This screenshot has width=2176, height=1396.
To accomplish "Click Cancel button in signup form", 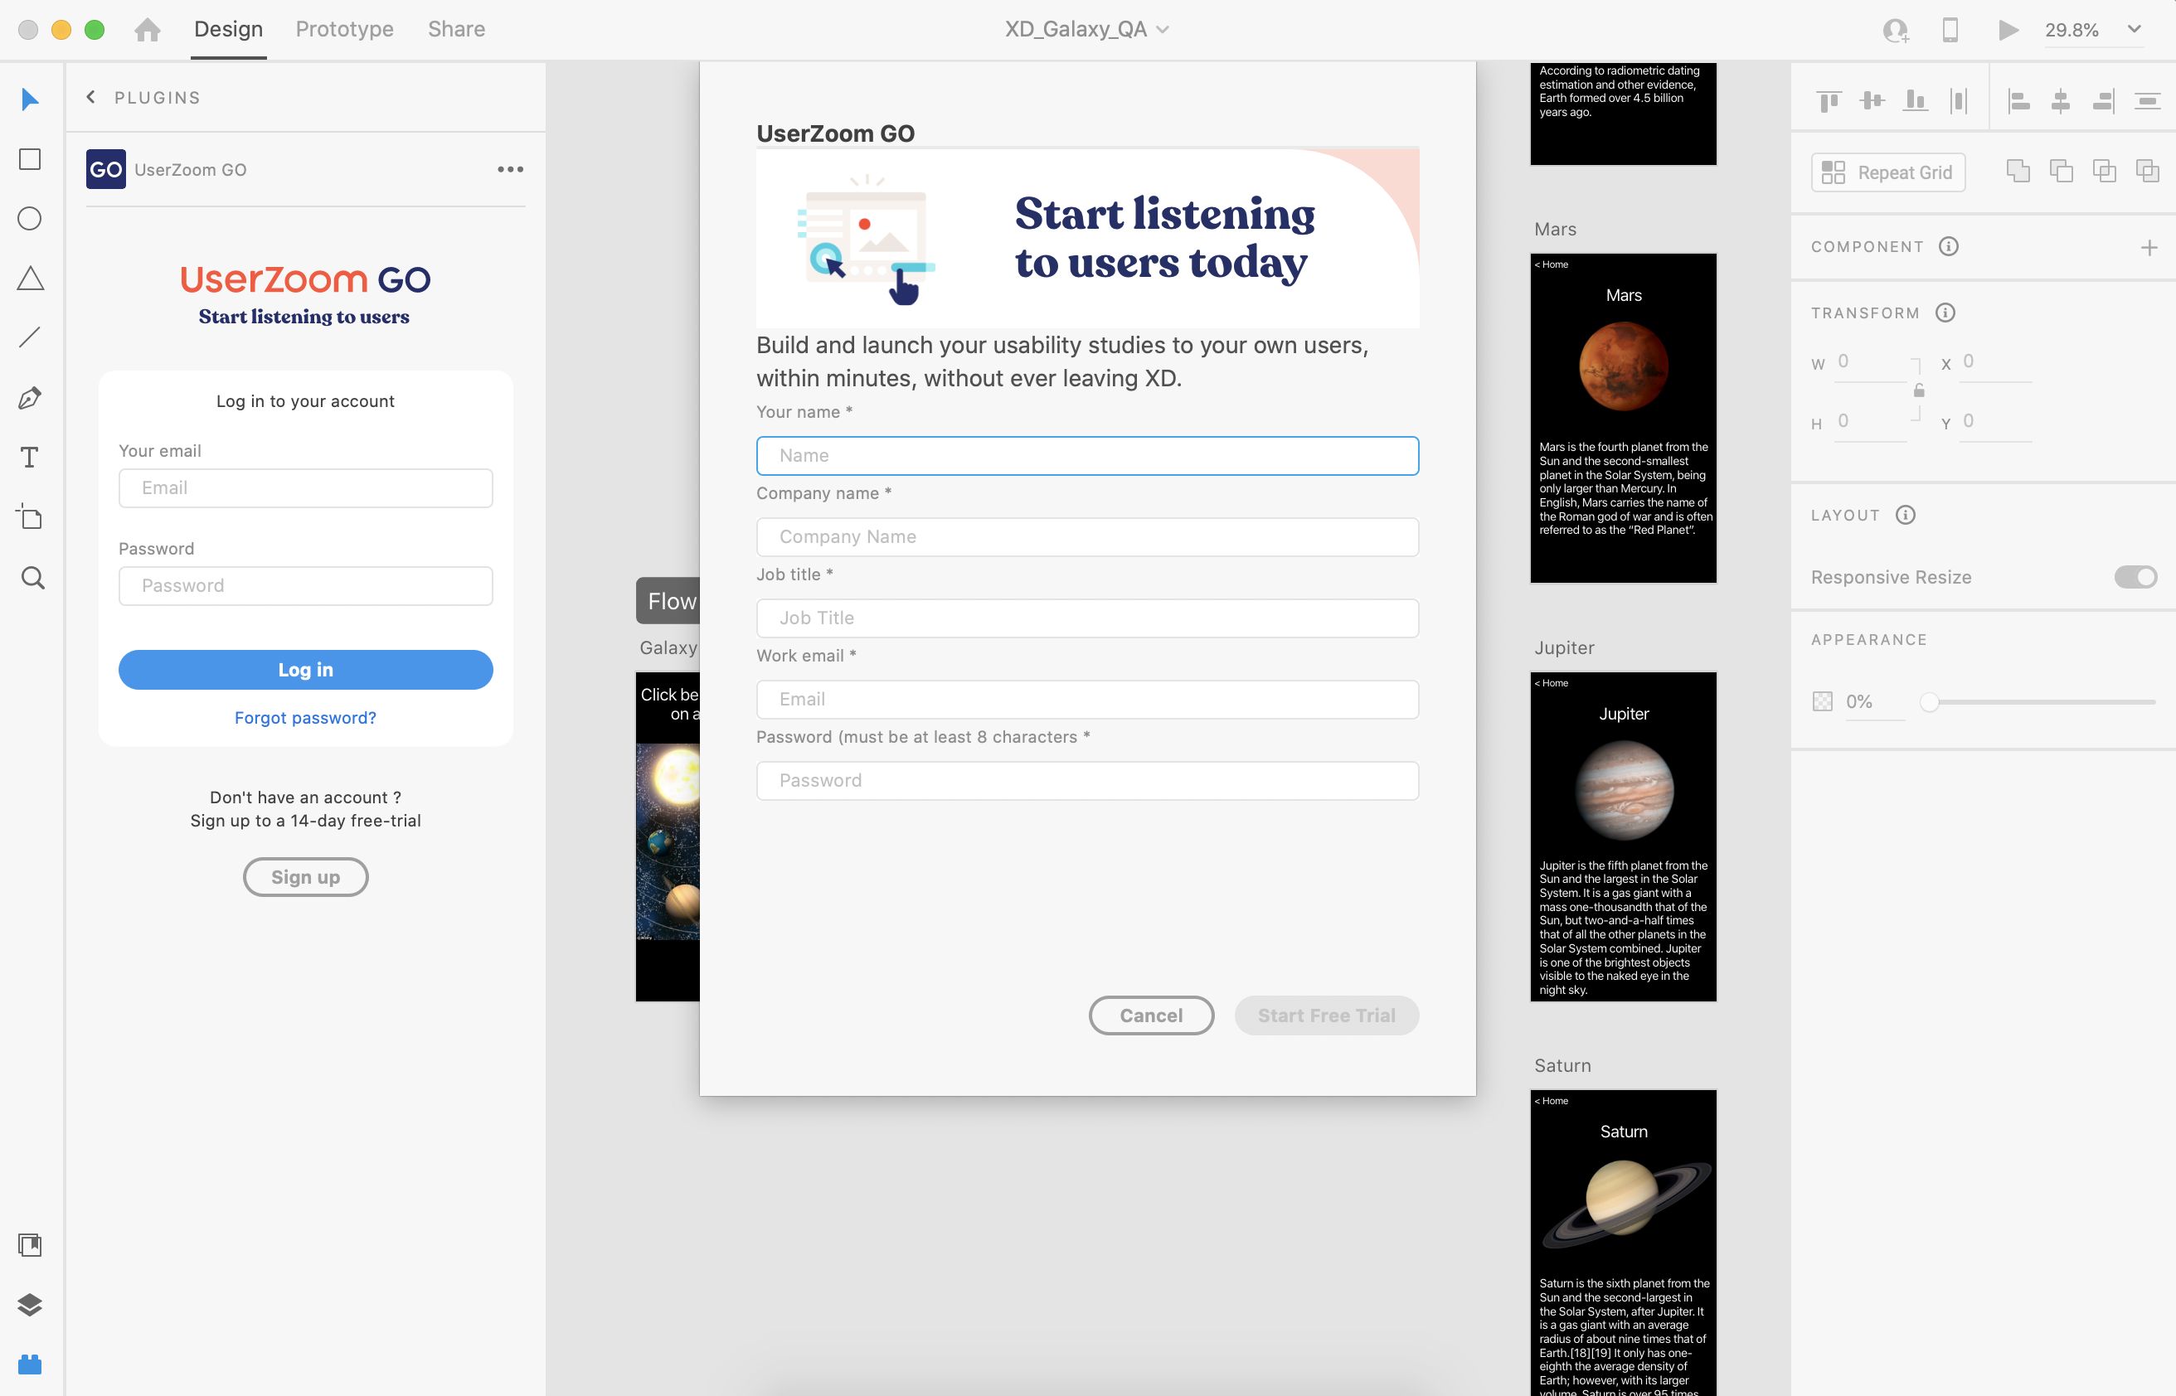I will point(1150,1014).
